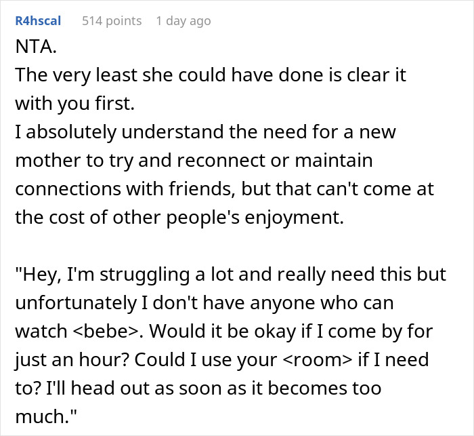Open the R4hscal user profile
This screenshot has width=474, height=436.
(x=38, y=21)
